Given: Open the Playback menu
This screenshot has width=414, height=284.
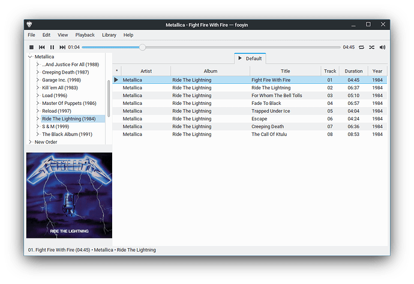Looking at the screenshot, I should click(x=85, y=35).
